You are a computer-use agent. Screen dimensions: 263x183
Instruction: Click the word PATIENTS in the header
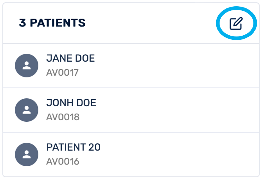click(58, 23)
